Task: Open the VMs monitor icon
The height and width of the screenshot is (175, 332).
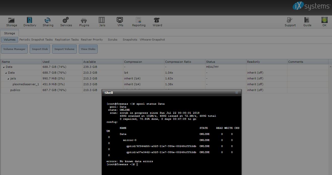Action: pyautogui.click(x=120, y=22)
